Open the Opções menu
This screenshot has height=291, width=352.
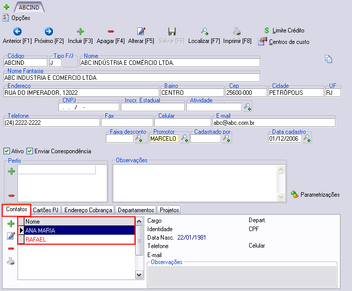point(16,18)
